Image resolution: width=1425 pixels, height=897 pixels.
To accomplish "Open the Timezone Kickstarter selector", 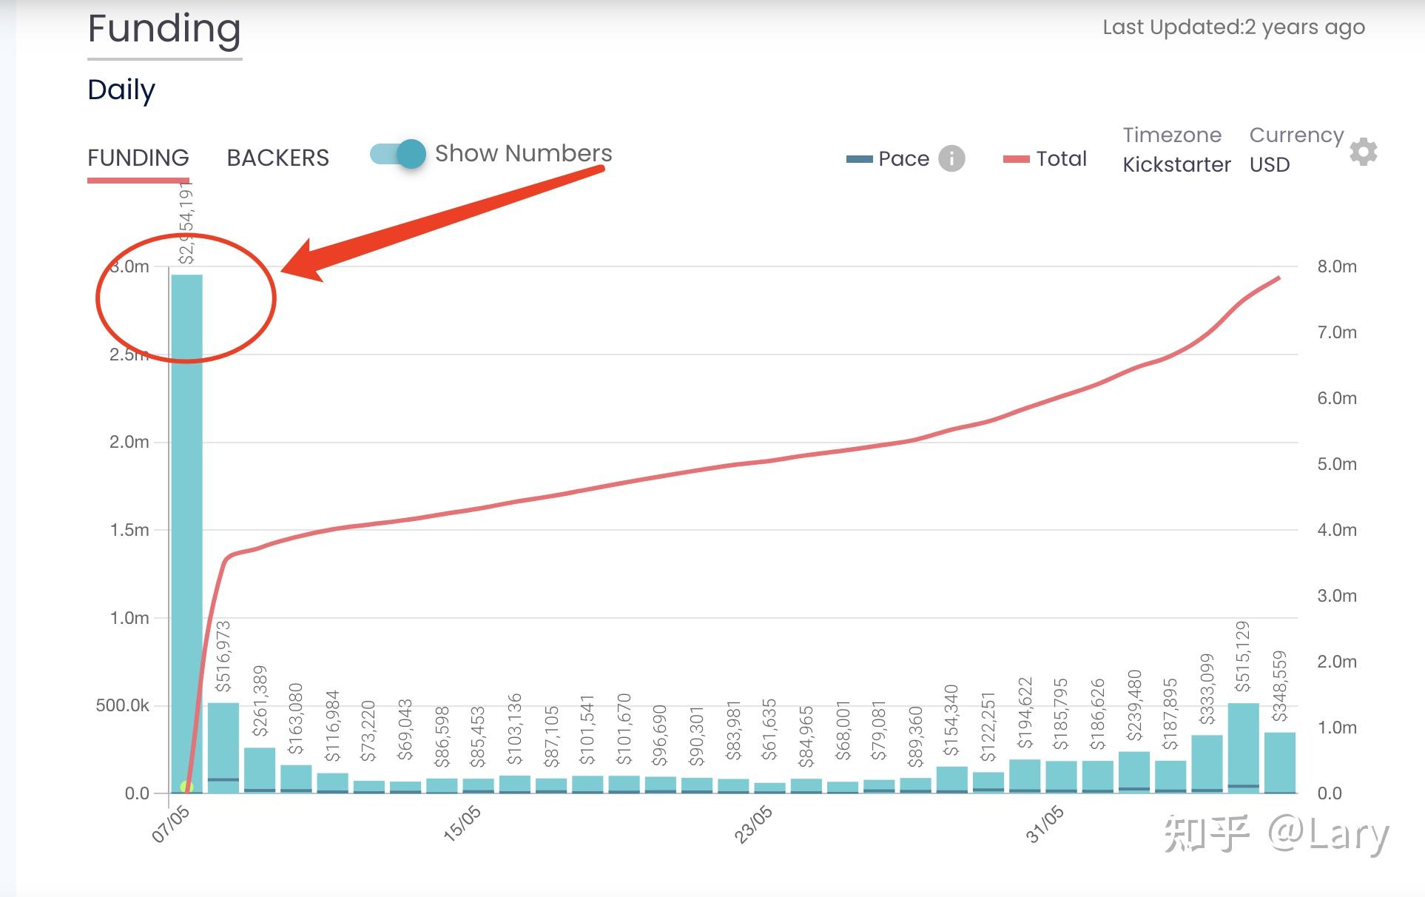I will 1176,164.
